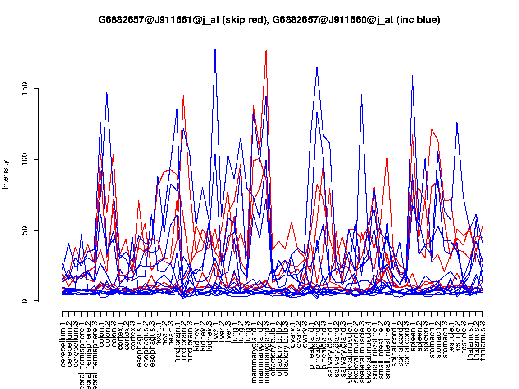The height and width of the screenshot is (389, 519).
Task: Click the chart title text
Action: pyautogui.click(x=269, y=20)
